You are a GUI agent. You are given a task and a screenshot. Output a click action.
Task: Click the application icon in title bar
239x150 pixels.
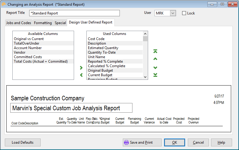tap(4, 5)
